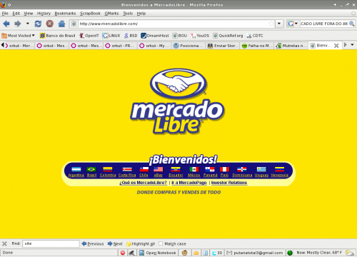The height and width of the screenshot is (257, 357).
Task: Click the site identity icon in the address bar
Action: click(74, 24)
